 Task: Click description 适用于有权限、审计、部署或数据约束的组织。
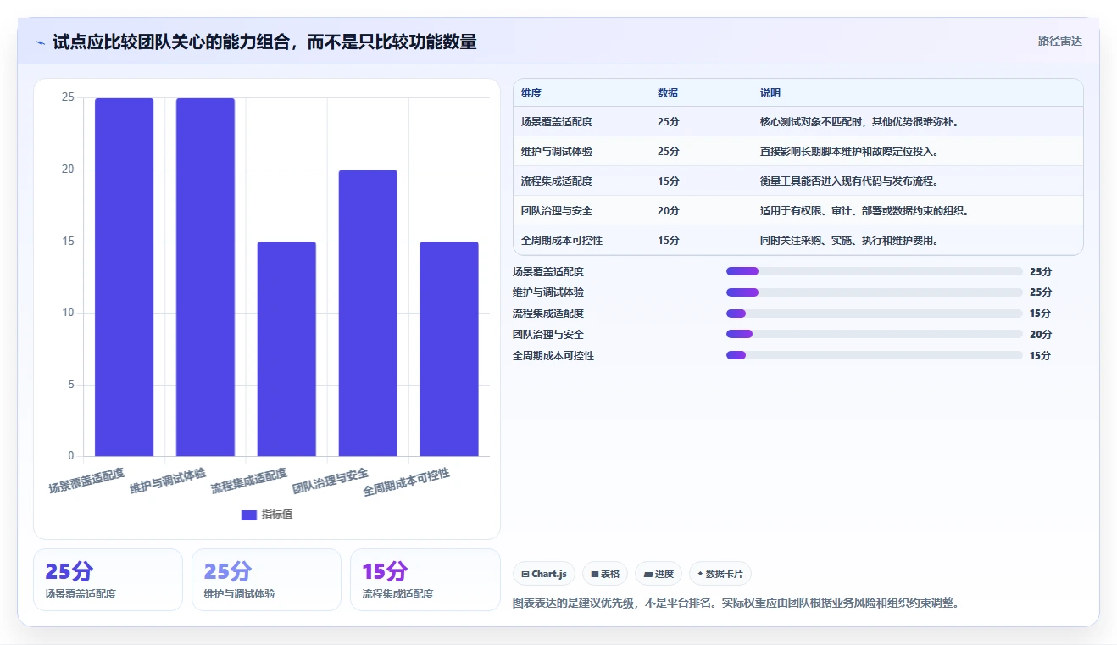click(x=864, y=211)
